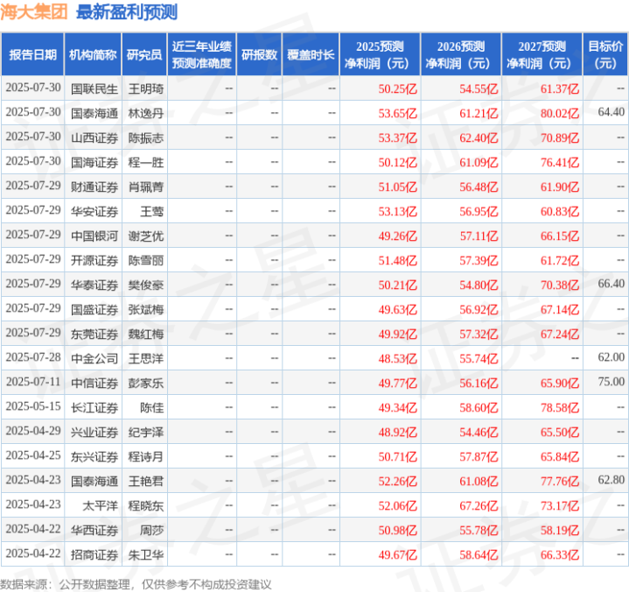Image resolution: width=629 pixels, height=592 pixels.
Task: Select the 招商证券 institution cell
Action: [x=94, y=554]
